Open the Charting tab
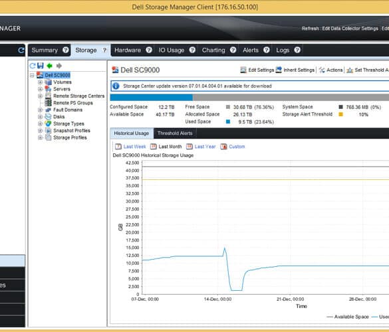The width and height of the screenshot is (389, 332). 213,50
